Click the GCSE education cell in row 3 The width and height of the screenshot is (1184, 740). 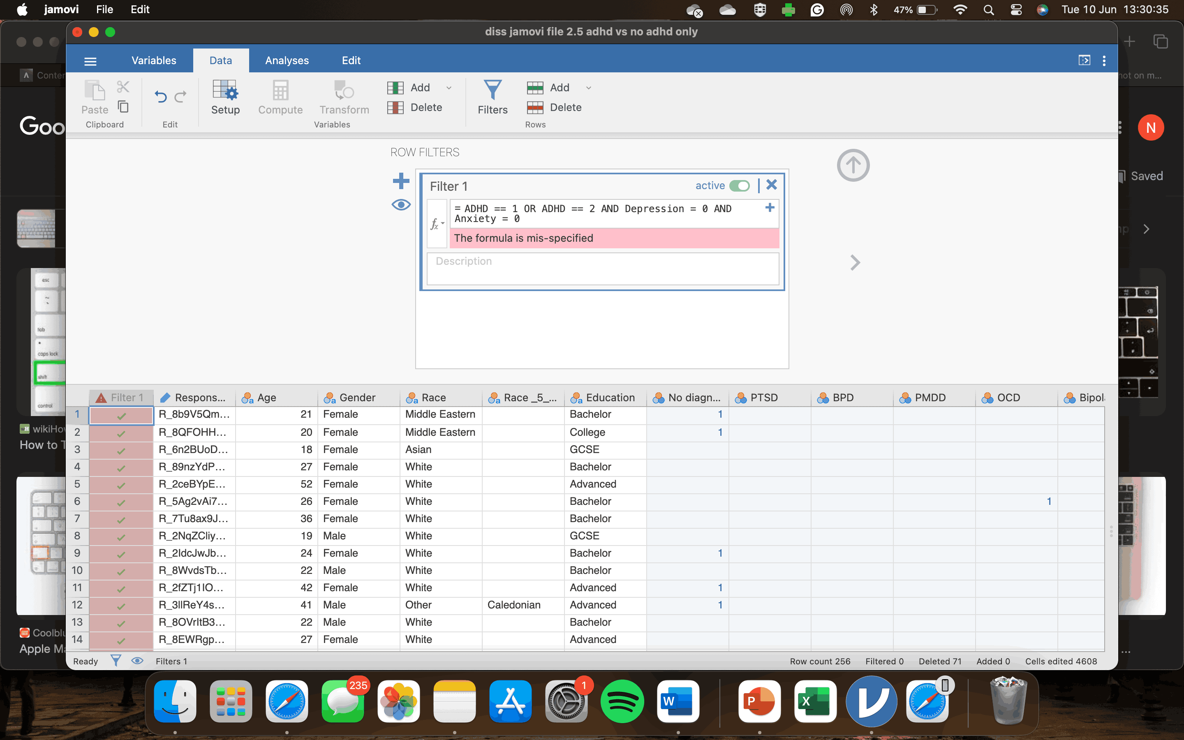coord(605,450)
